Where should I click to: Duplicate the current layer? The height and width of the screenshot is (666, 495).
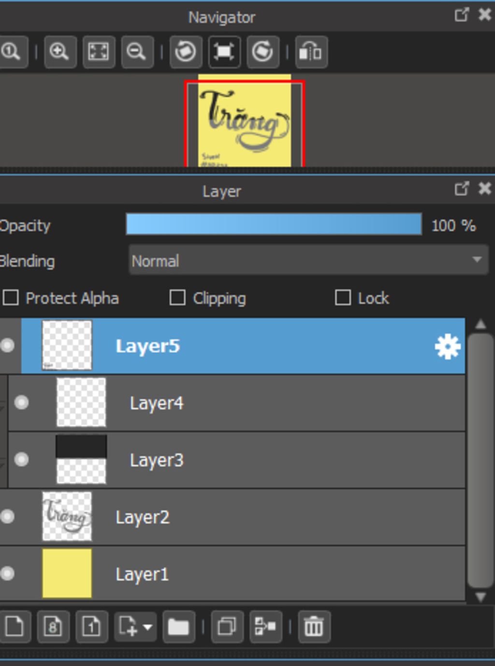tap(227, 627)
